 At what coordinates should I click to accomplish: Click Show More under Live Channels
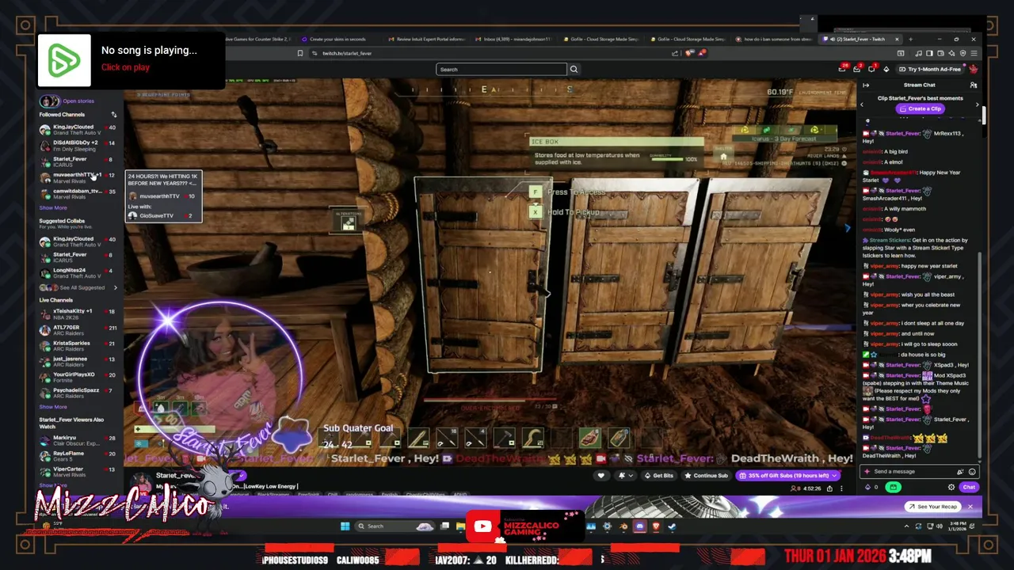53,407
